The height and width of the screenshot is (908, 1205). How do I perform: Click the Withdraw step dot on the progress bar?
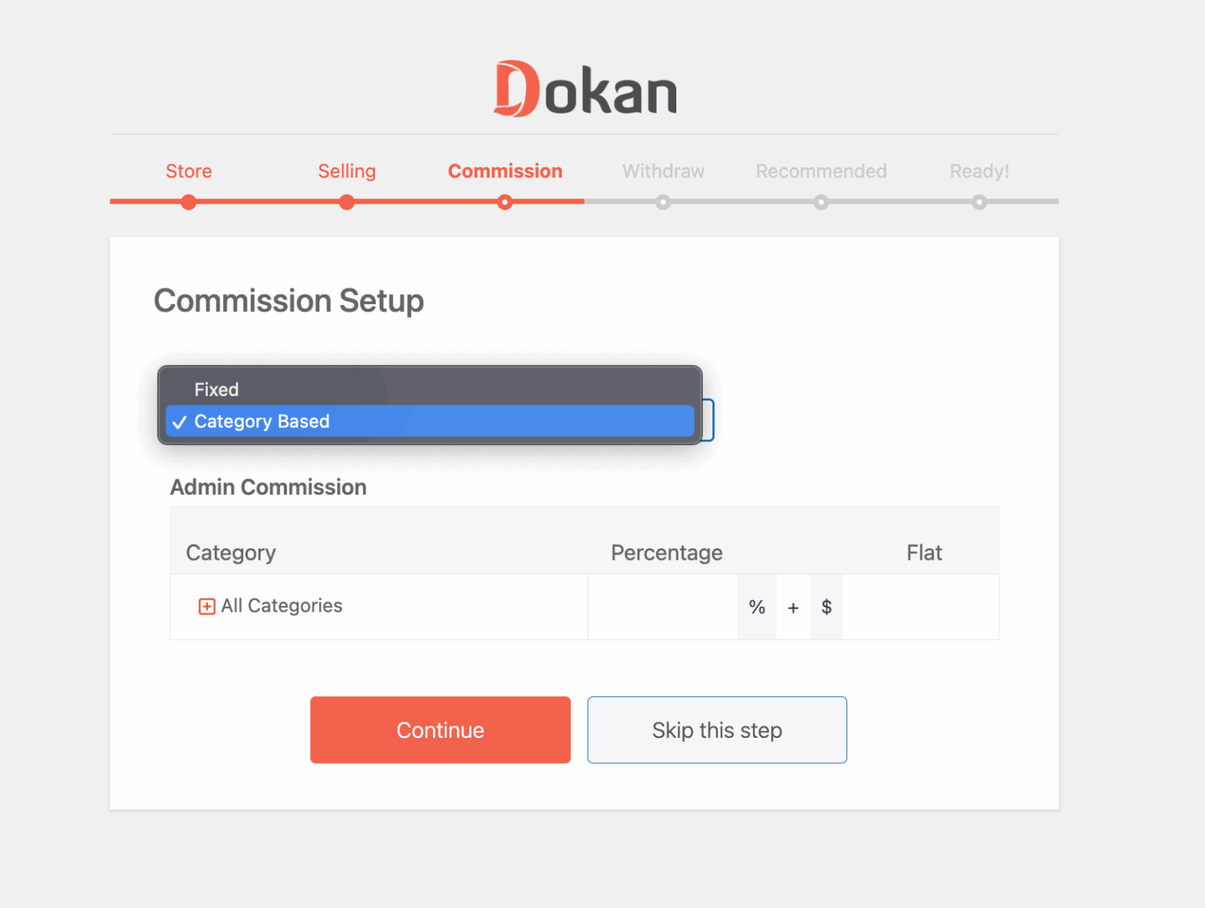pyautogui.click(x=663, y=202)
